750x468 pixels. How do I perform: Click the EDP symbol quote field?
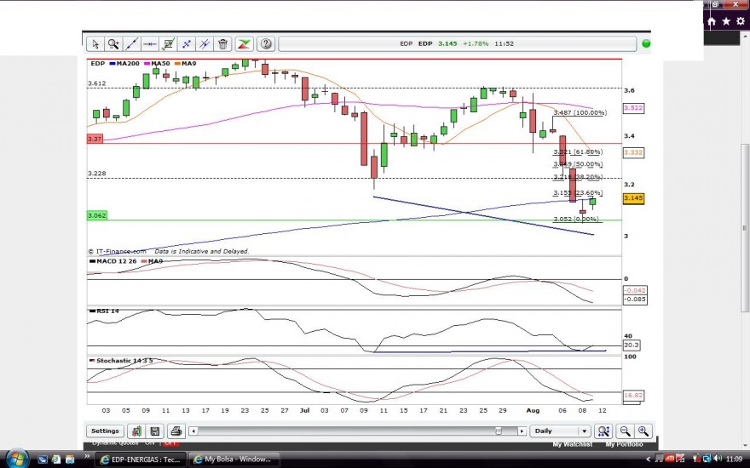(458, 43)
